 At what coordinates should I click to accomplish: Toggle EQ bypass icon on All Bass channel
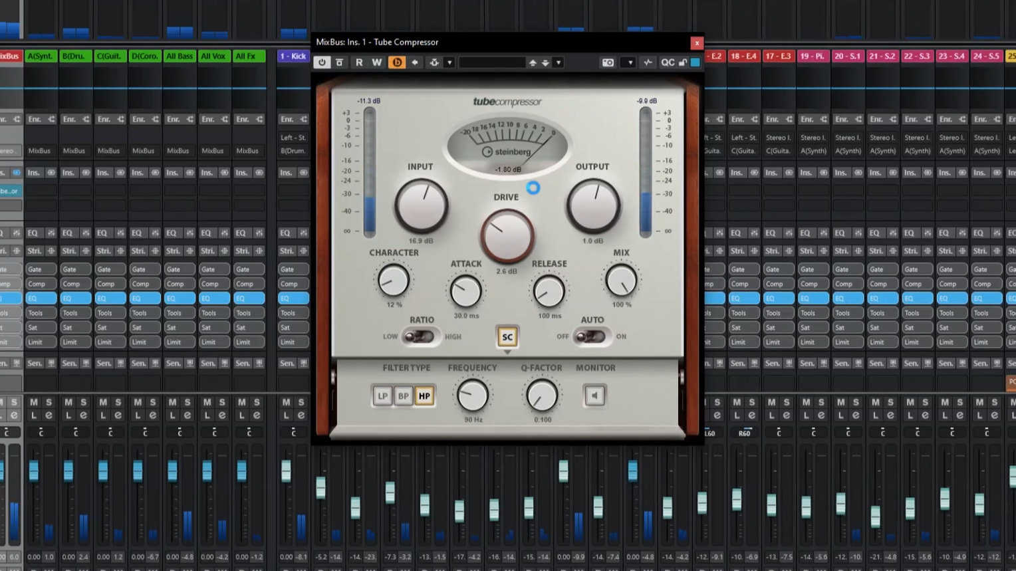click(190, 233)
